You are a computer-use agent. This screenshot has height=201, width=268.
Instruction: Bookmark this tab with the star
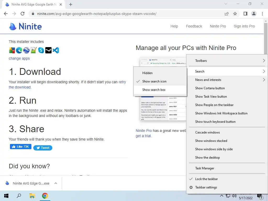235,14
